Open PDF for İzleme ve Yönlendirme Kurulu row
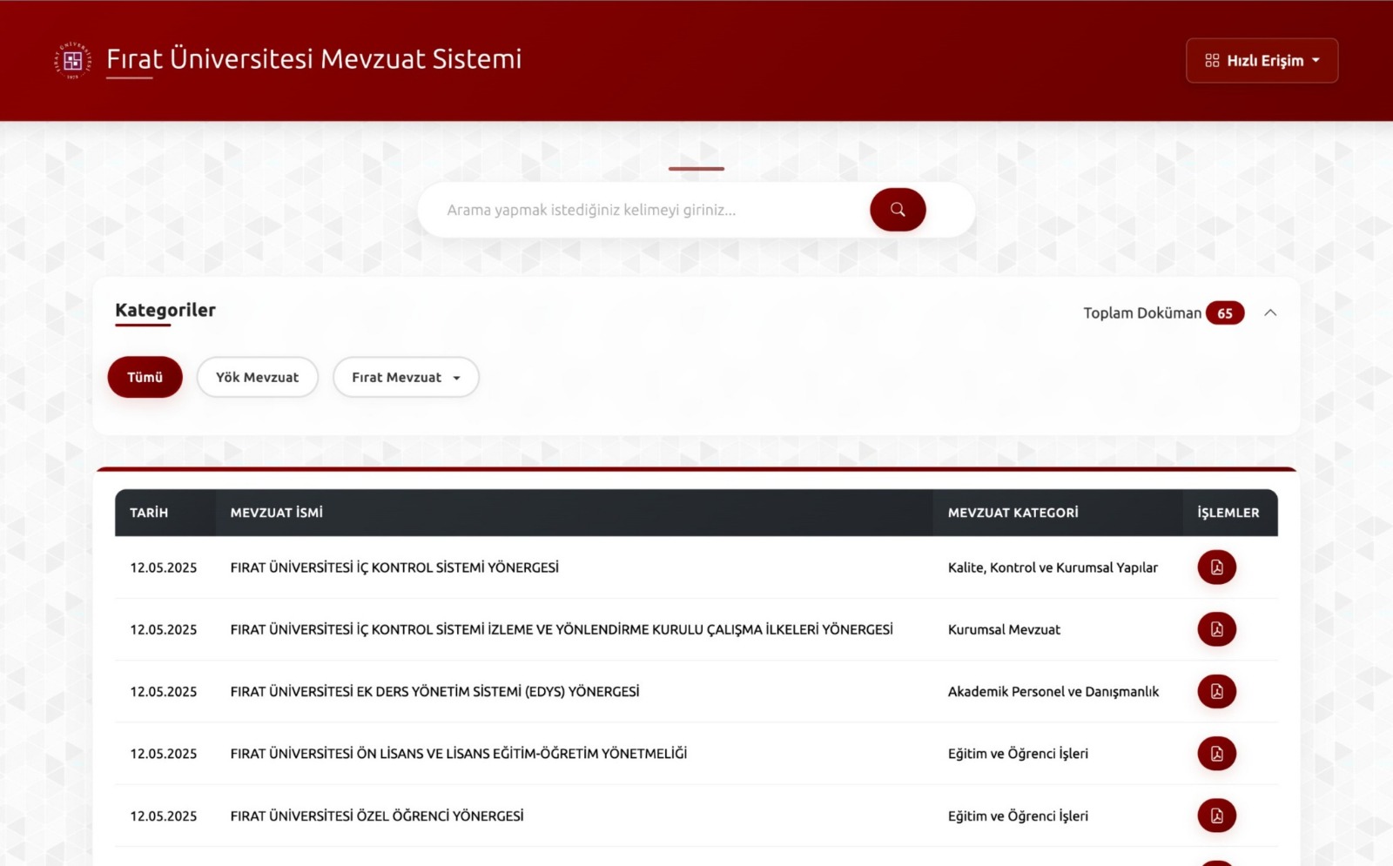Screen dimensions: 1393x866 point(1217,629)
